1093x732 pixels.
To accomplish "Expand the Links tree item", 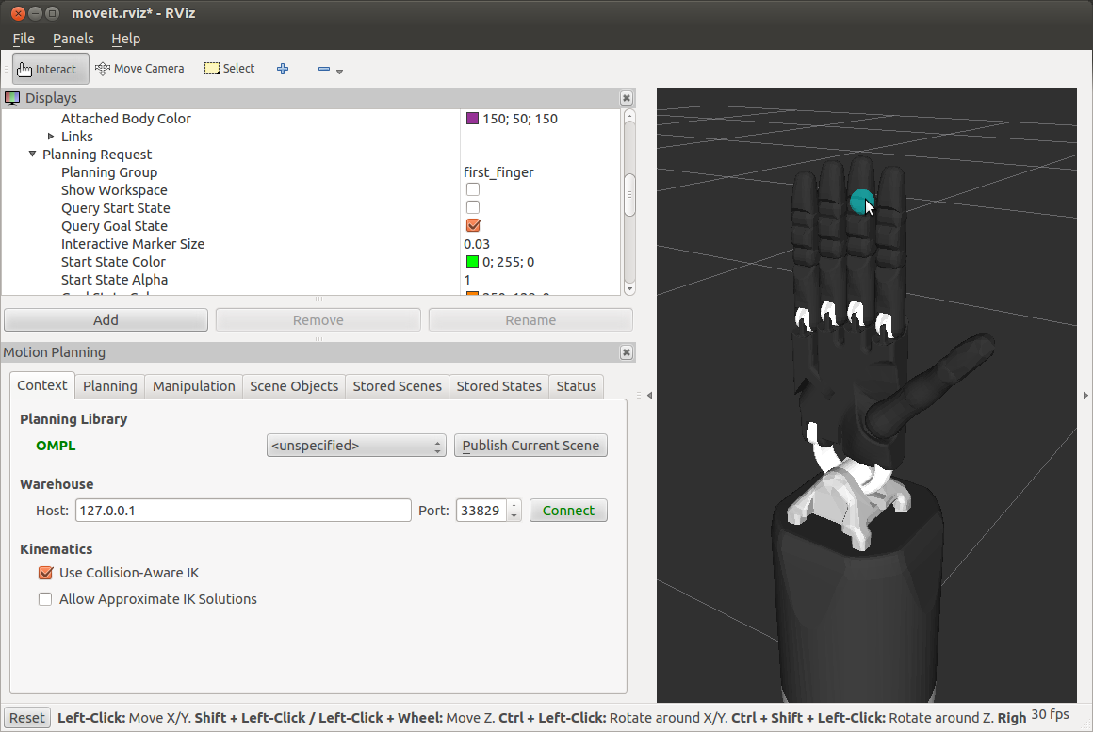I will pos(51,137).
